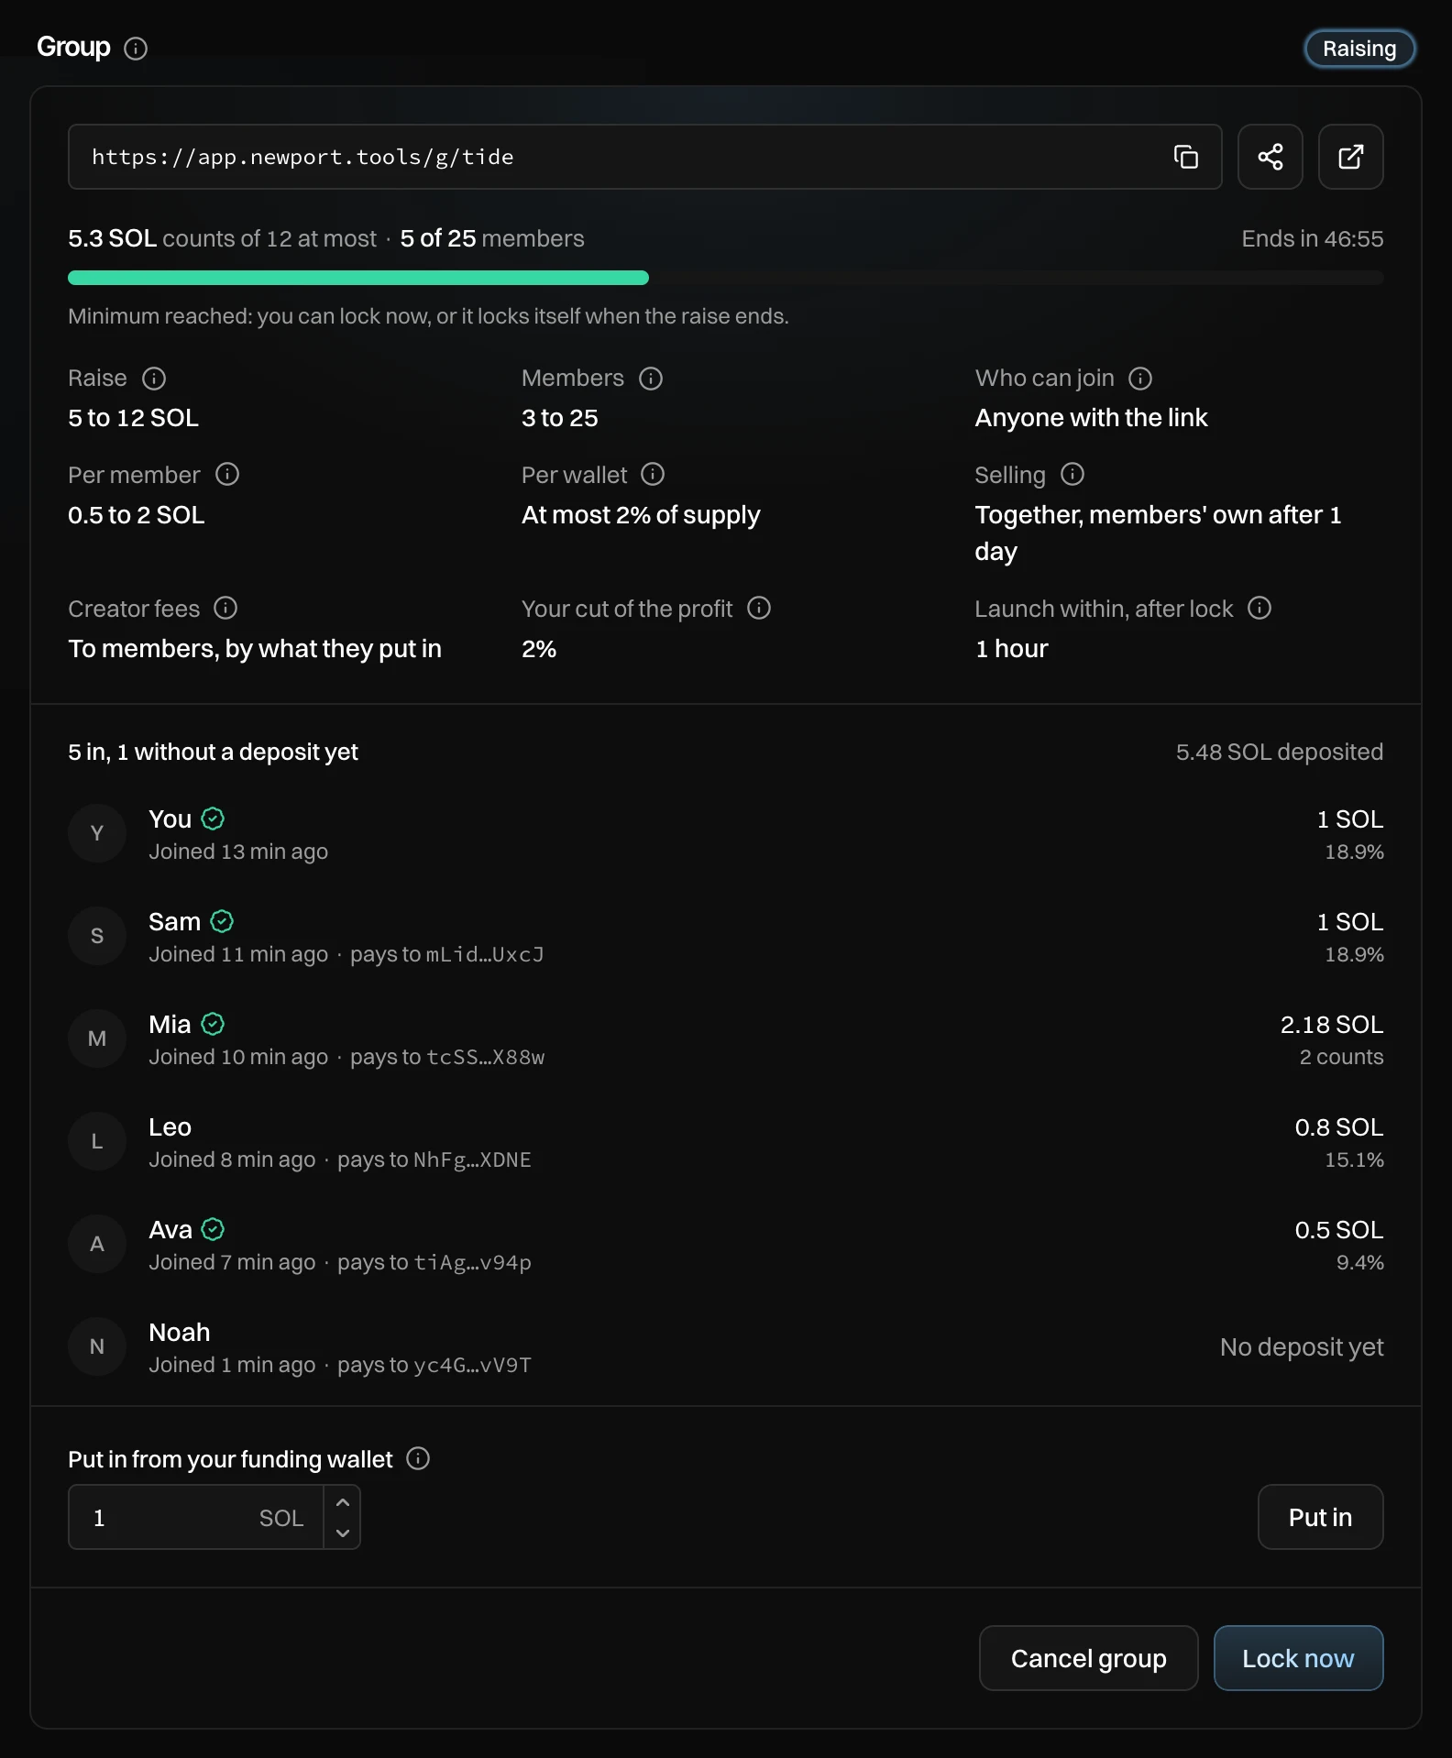Show Who can join info

tap(1140, 379)
